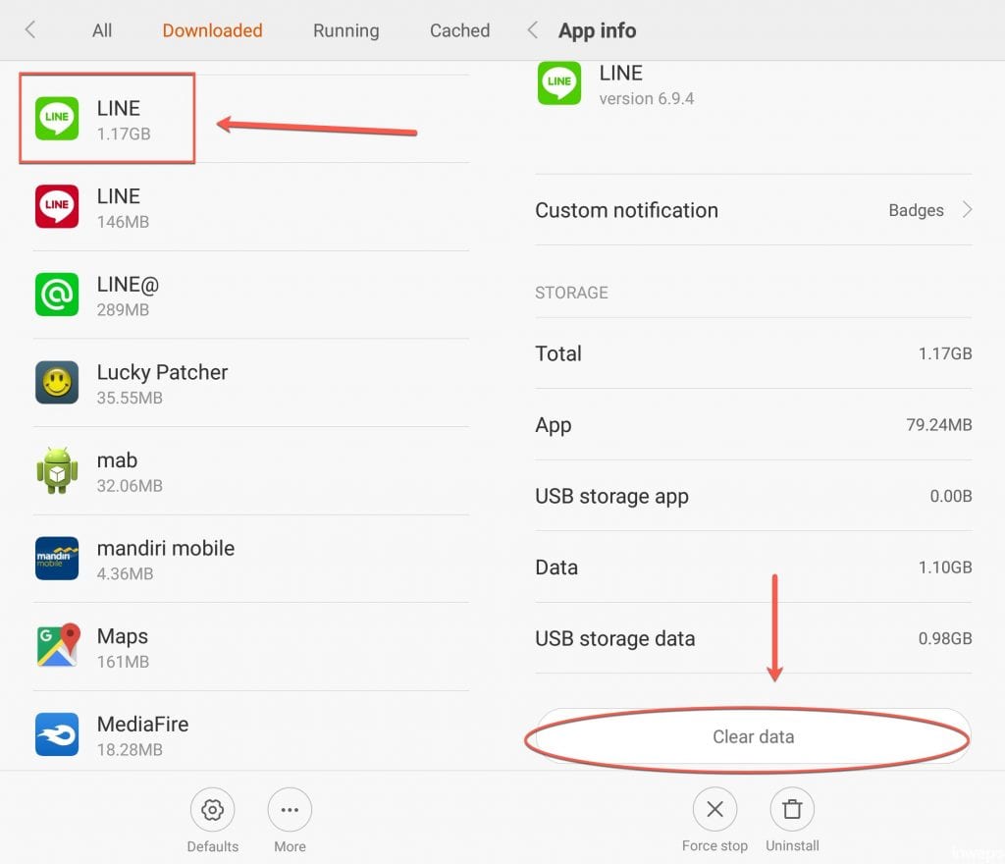This screenshot has height=864, width=1005.
Task: Open the green LINE app icon (1.17GB)
Action: 57,118
